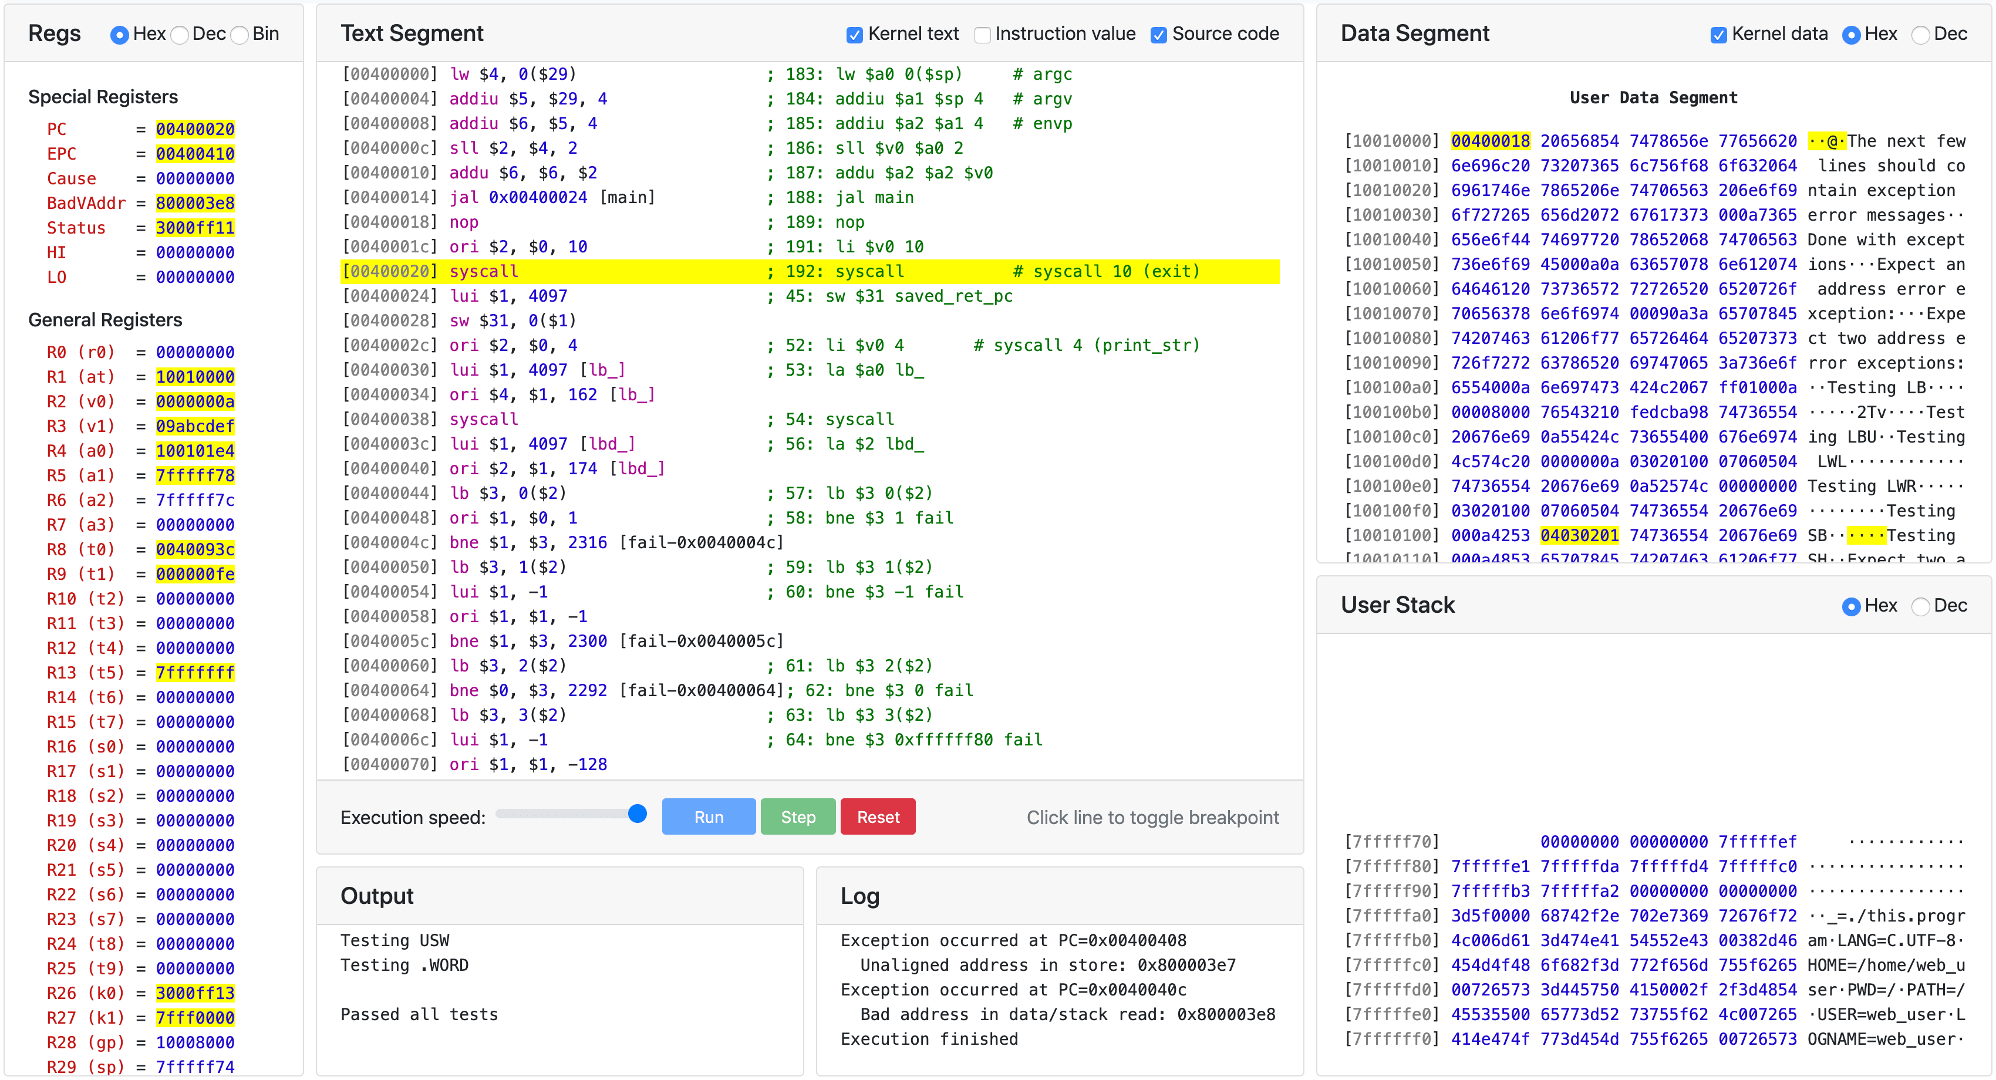Viewport: 1996px width, 1080px height.
Task: Choose Hex radio in Regs panel
Action: point(119,35)
